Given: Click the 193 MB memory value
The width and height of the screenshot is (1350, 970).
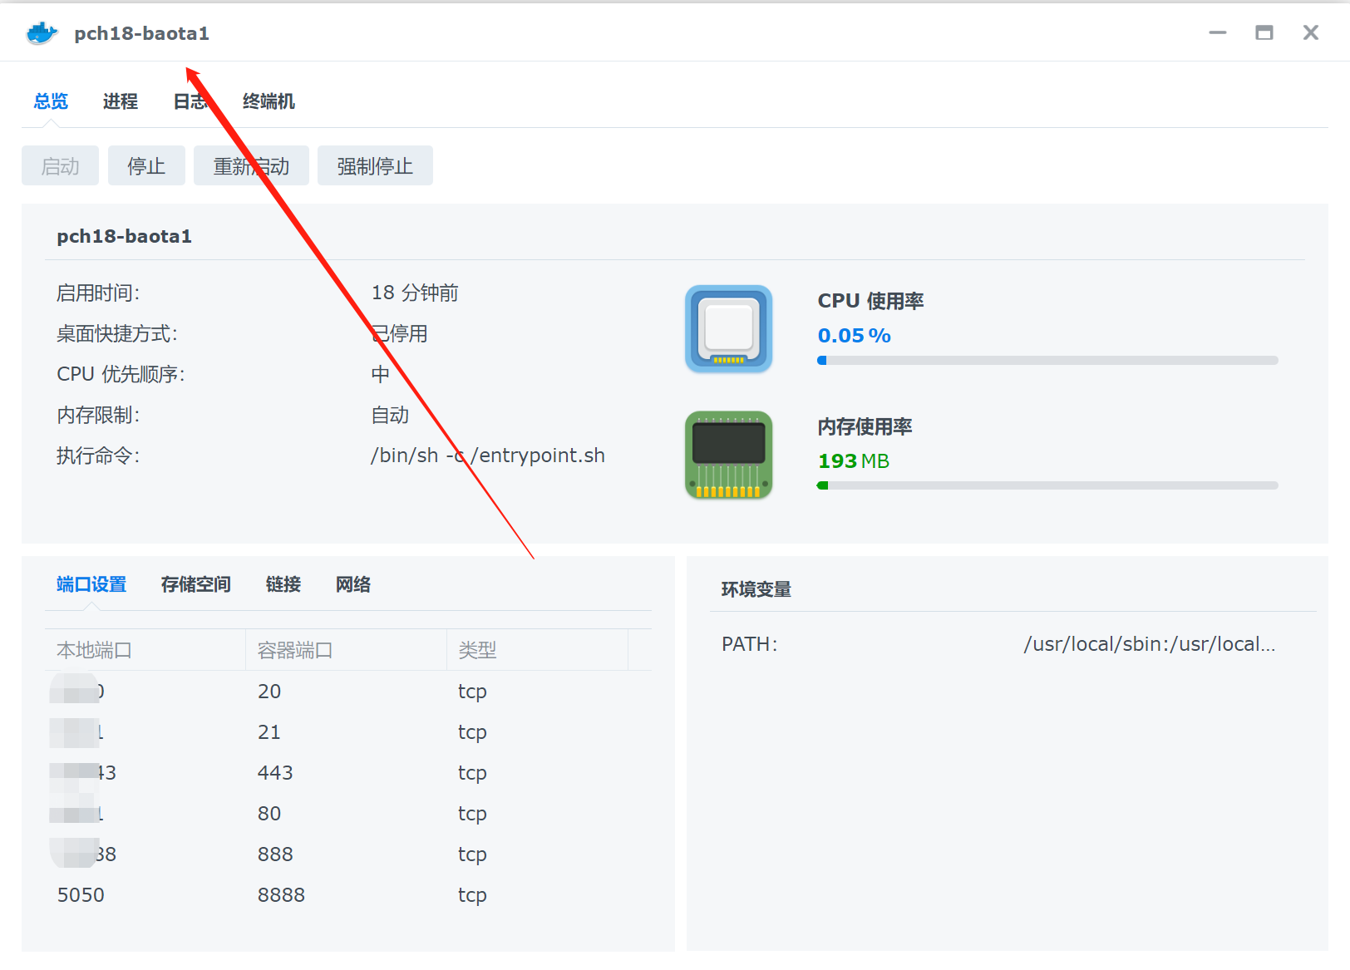Looking at the screenshot, I should point(852,460).
